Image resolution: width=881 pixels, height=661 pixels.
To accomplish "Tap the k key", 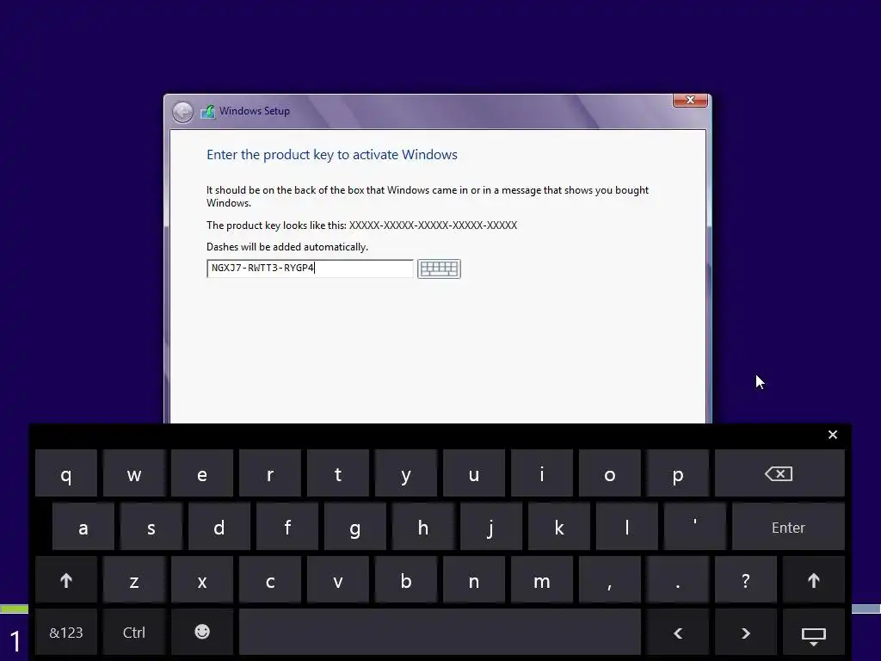I will coord(558,528).
